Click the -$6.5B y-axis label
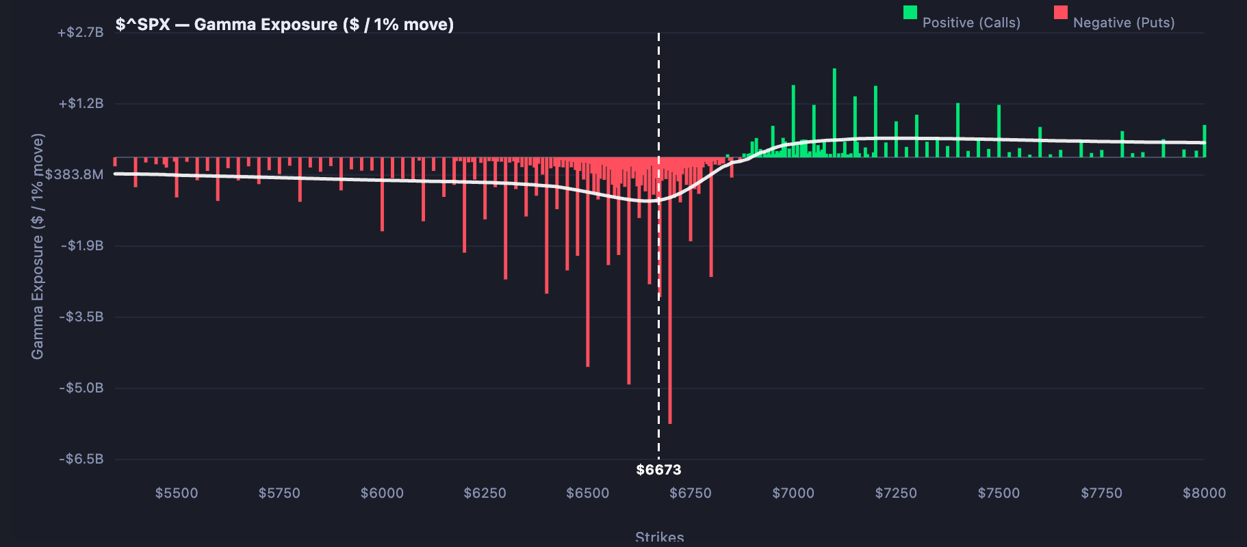 click(x=81, y=459)
